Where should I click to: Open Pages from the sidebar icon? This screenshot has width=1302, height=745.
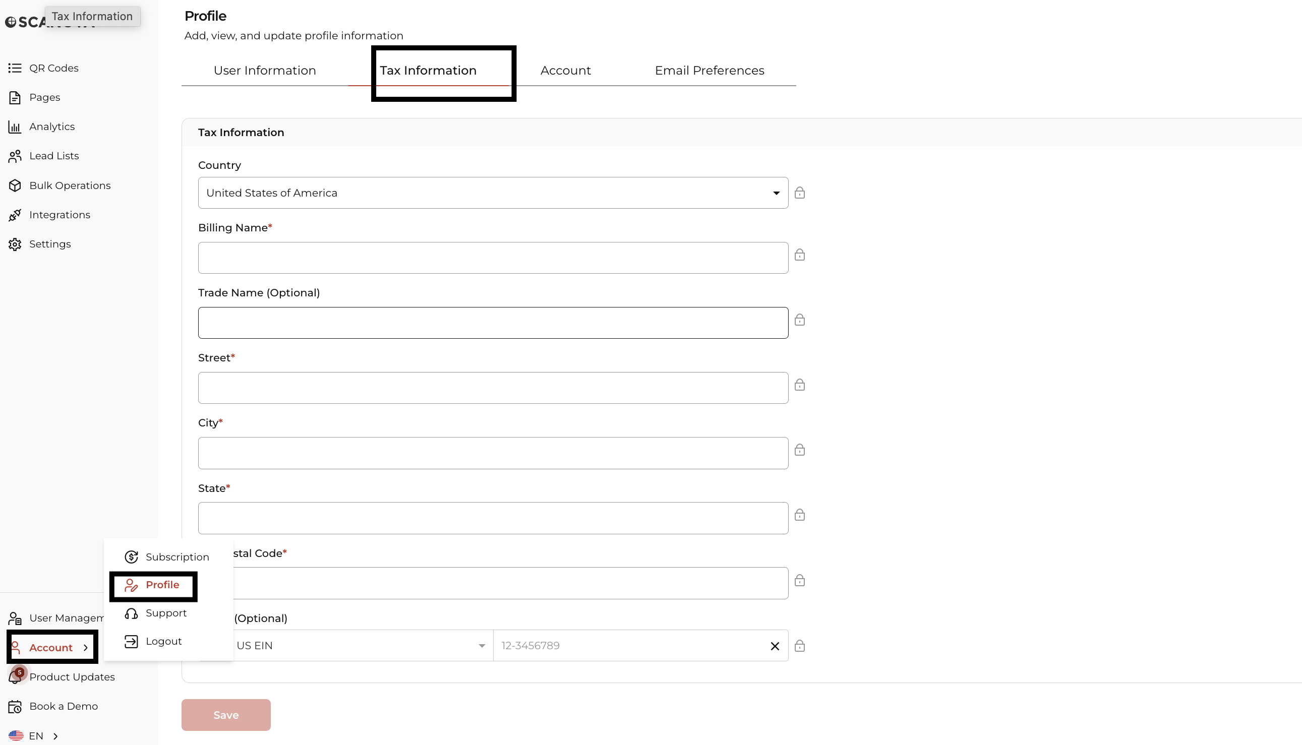[x=15, y=97]
